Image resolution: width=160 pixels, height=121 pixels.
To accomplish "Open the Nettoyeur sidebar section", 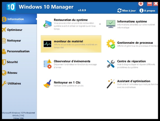I will click(x=14, y=41).
